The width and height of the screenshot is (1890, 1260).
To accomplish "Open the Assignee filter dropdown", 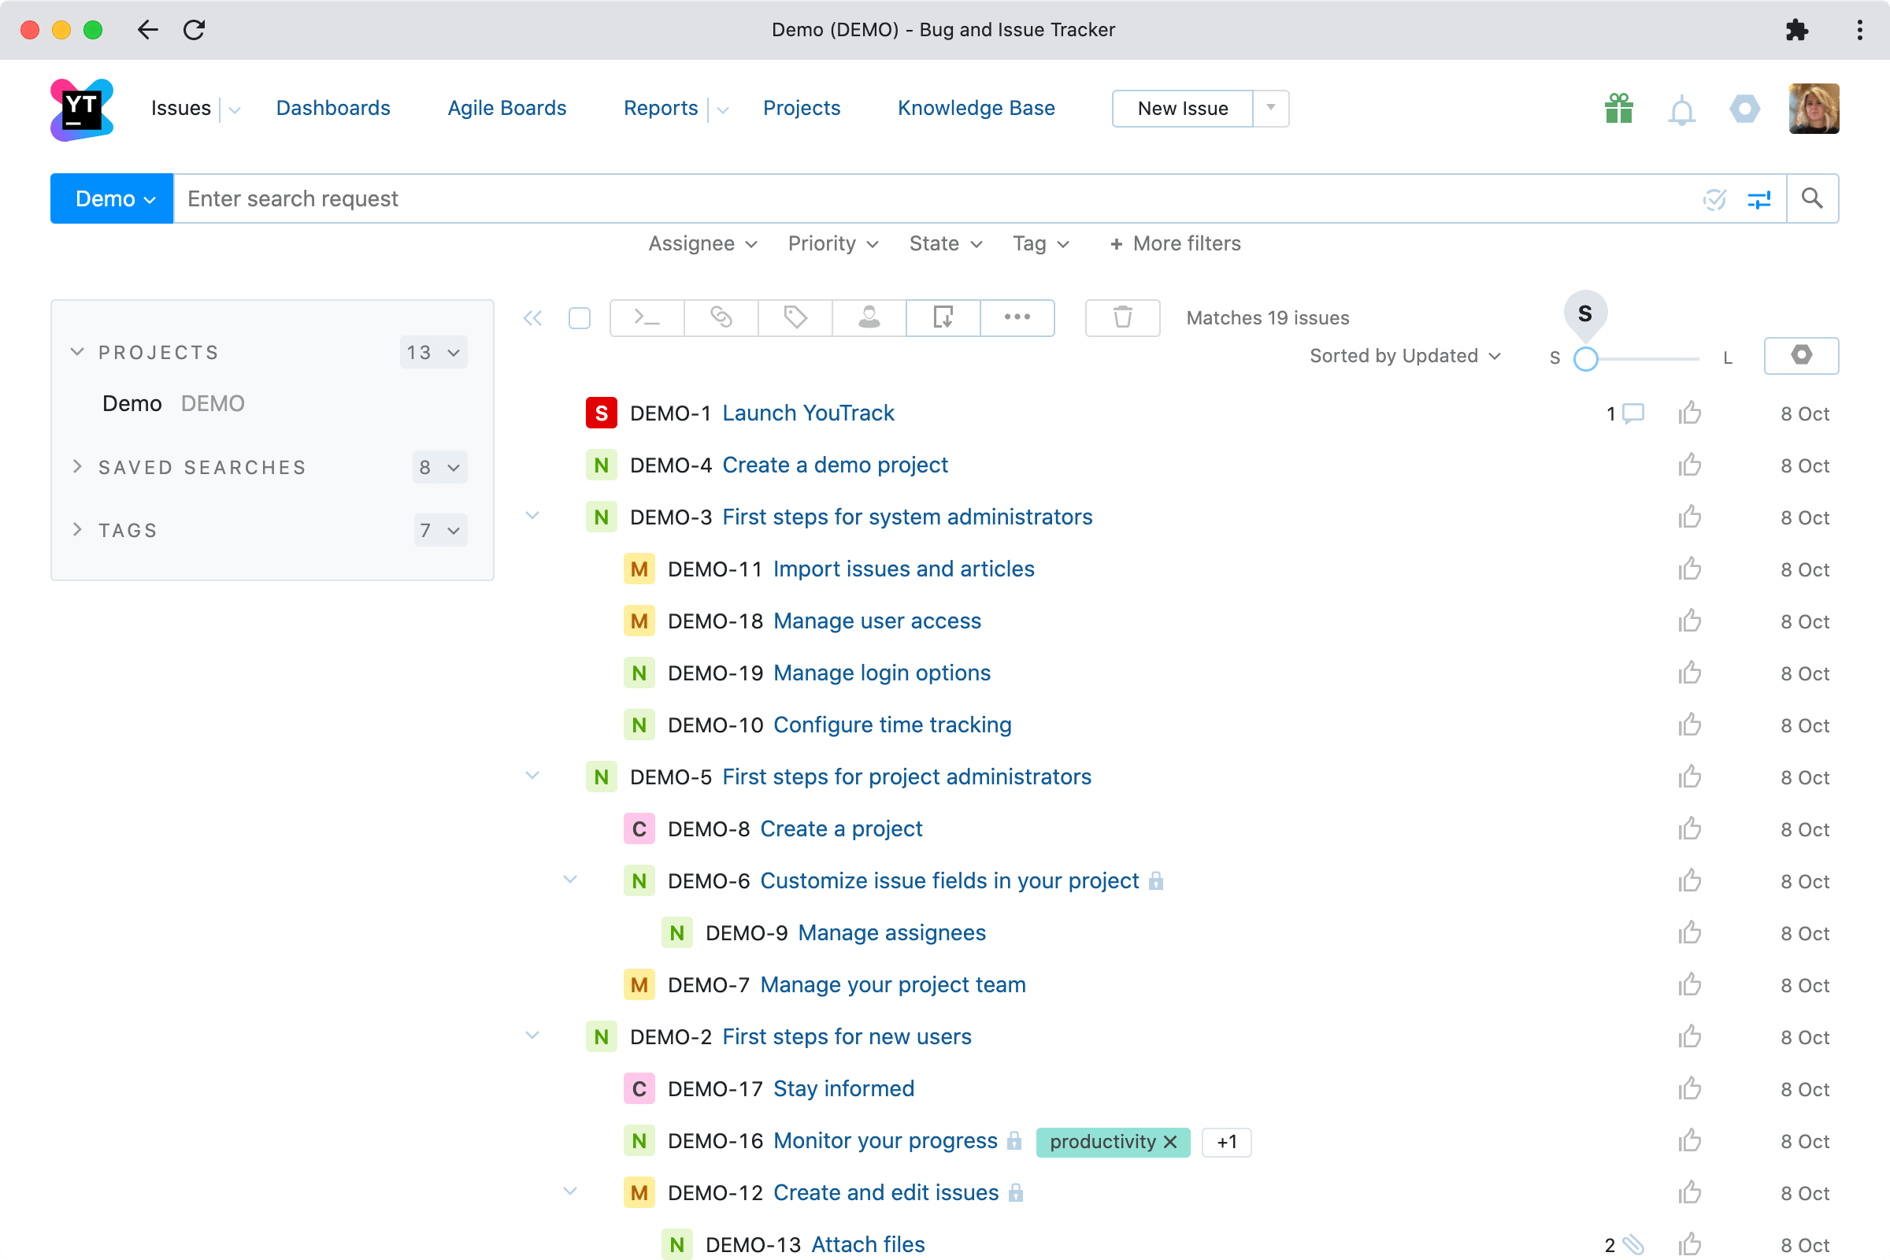I will [702, 243].
